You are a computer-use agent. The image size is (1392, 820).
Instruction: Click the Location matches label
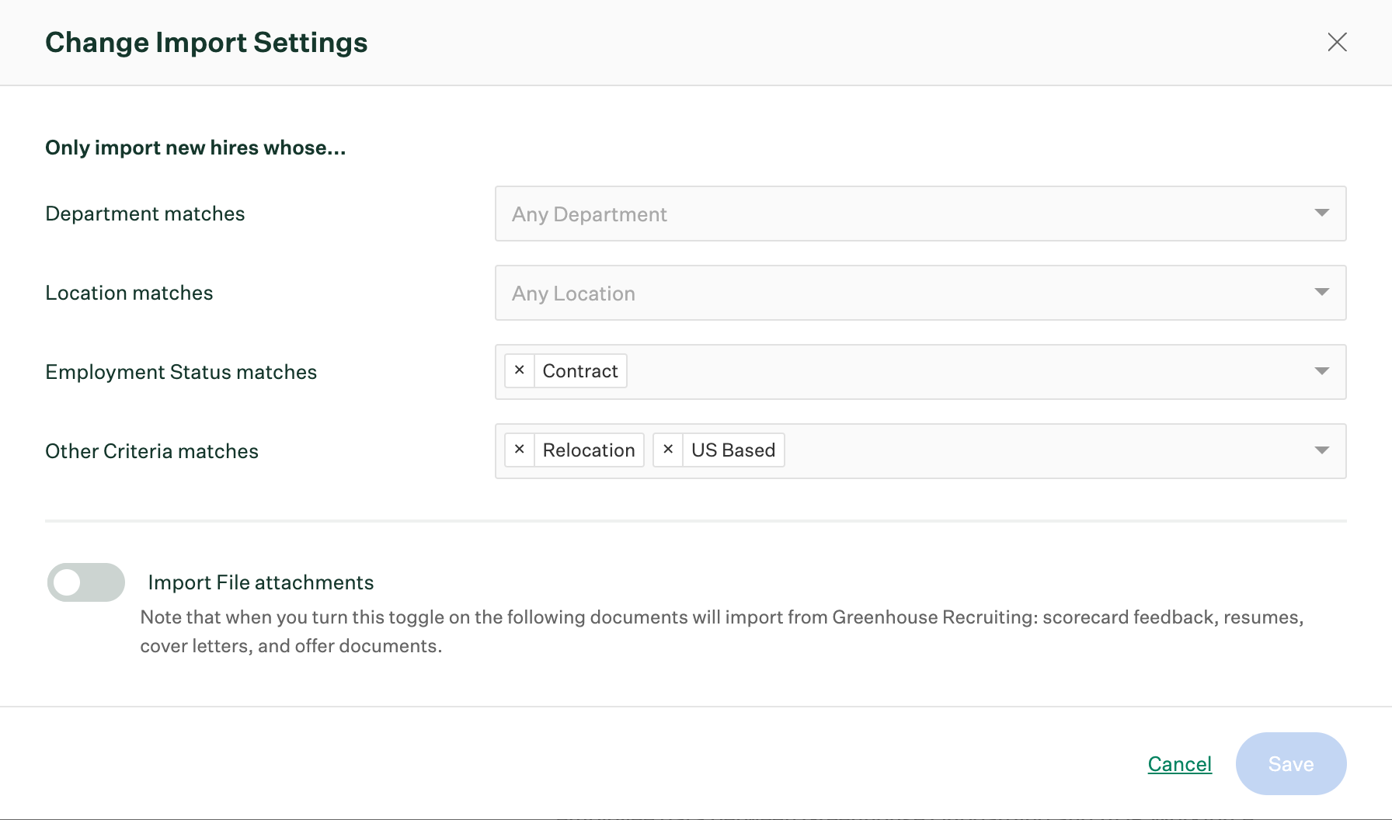(x=129, y=293)
